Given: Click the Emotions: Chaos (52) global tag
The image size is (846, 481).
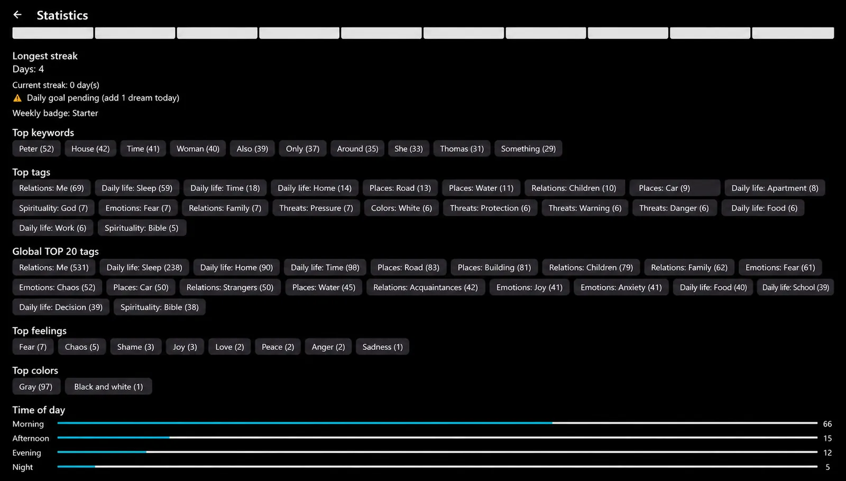Looking at the screenshot, I should tap(57, 288).
